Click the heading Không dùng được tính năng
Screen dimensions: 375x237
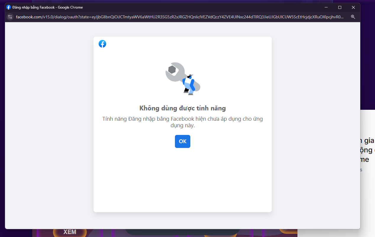click(x=183, y=108)
